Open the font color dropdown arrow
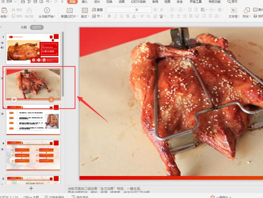Screen dimensions: 263x198 tap(138, 16)
